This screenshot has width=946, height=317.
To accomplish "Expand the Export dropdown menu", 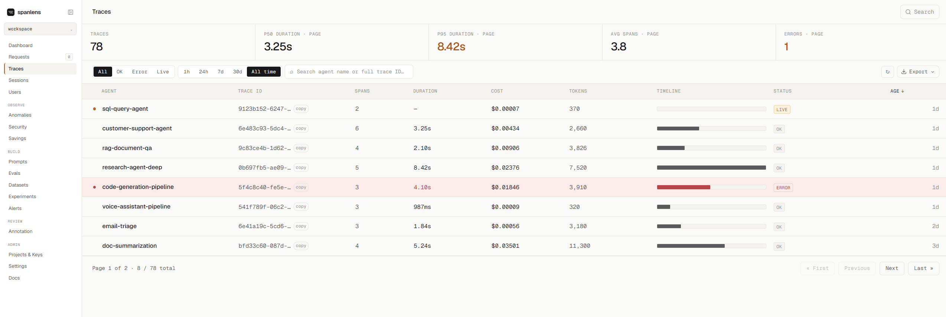I will click(x=918, y=72).
